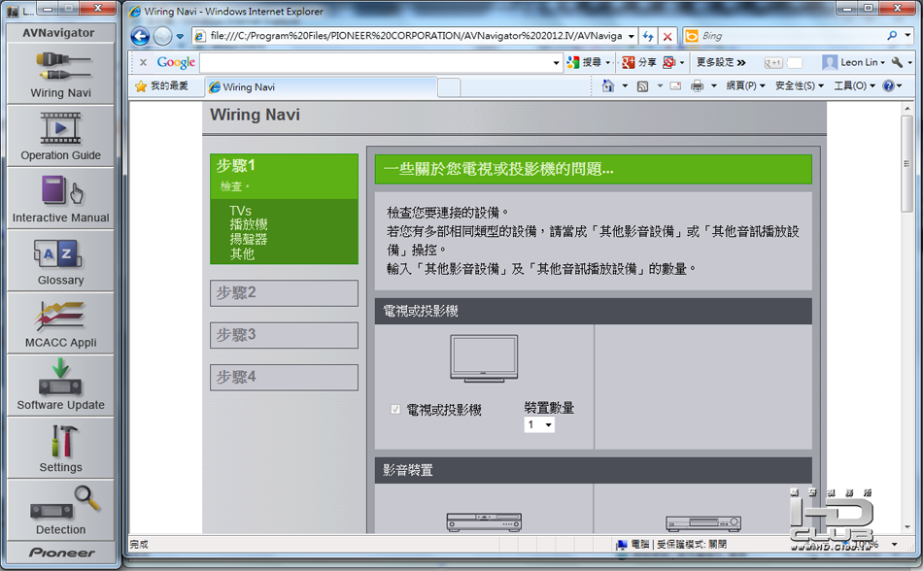Launch the Operation Guide icon

click(x=60, y=136)
